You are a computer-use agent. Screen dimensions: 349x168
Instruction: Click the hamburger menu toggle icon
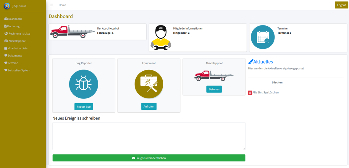(x=52, y=5)
